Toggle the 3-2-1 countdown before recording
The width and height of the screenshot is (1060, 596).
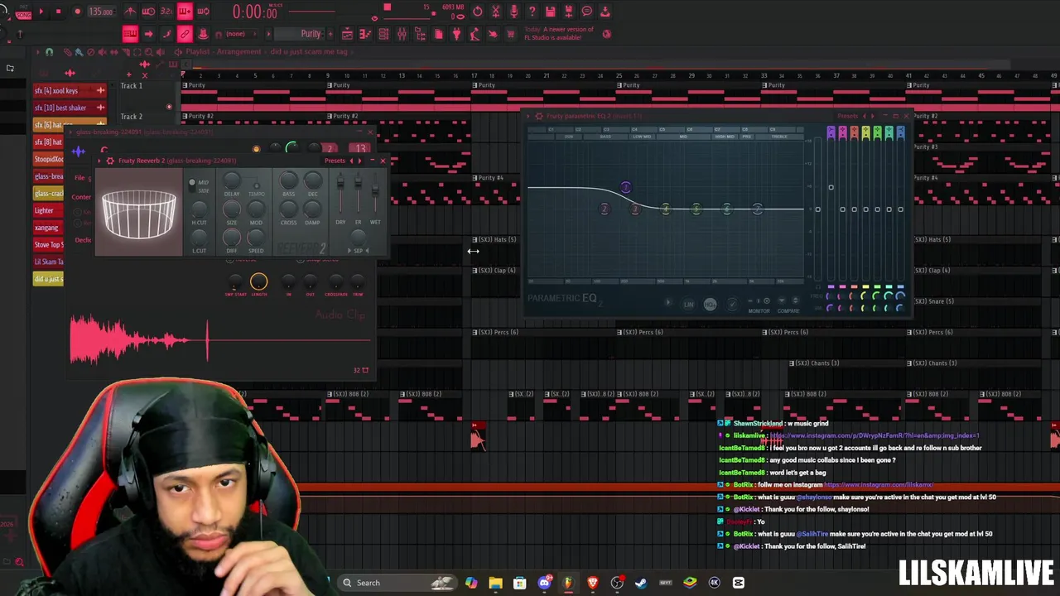tap(166, 12)
